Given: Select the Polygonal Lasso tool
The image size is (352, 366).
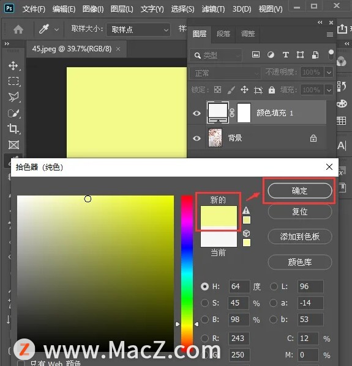Looking at the screenshot, I should 13,97.
